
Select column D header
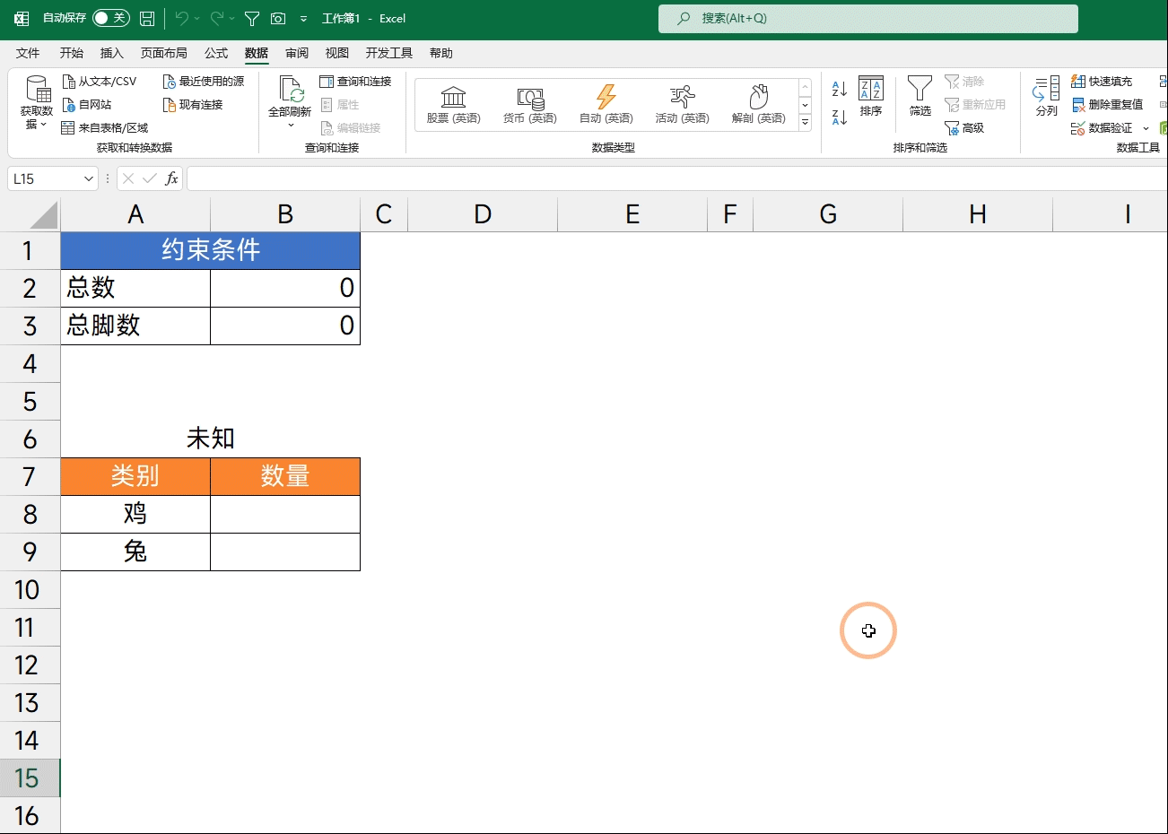pyautogui.click(x=483, y=215)
